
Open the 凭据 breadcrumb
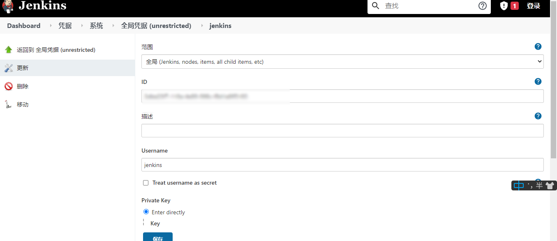click(x=65, y=25)
